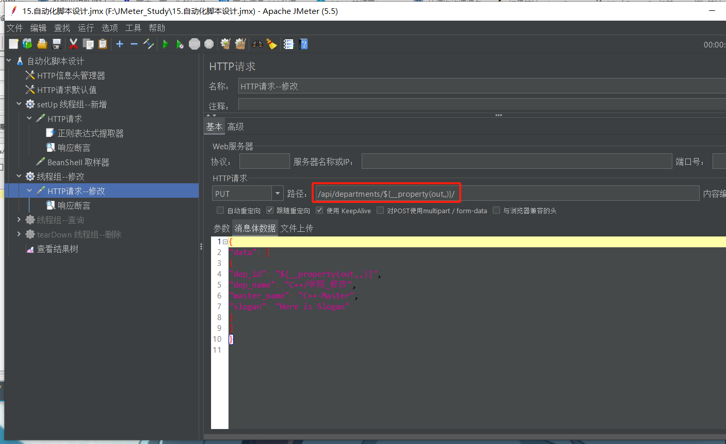Start the test with the green play icon
This screenshot has height=444, width=726.
tap(166, 44)
